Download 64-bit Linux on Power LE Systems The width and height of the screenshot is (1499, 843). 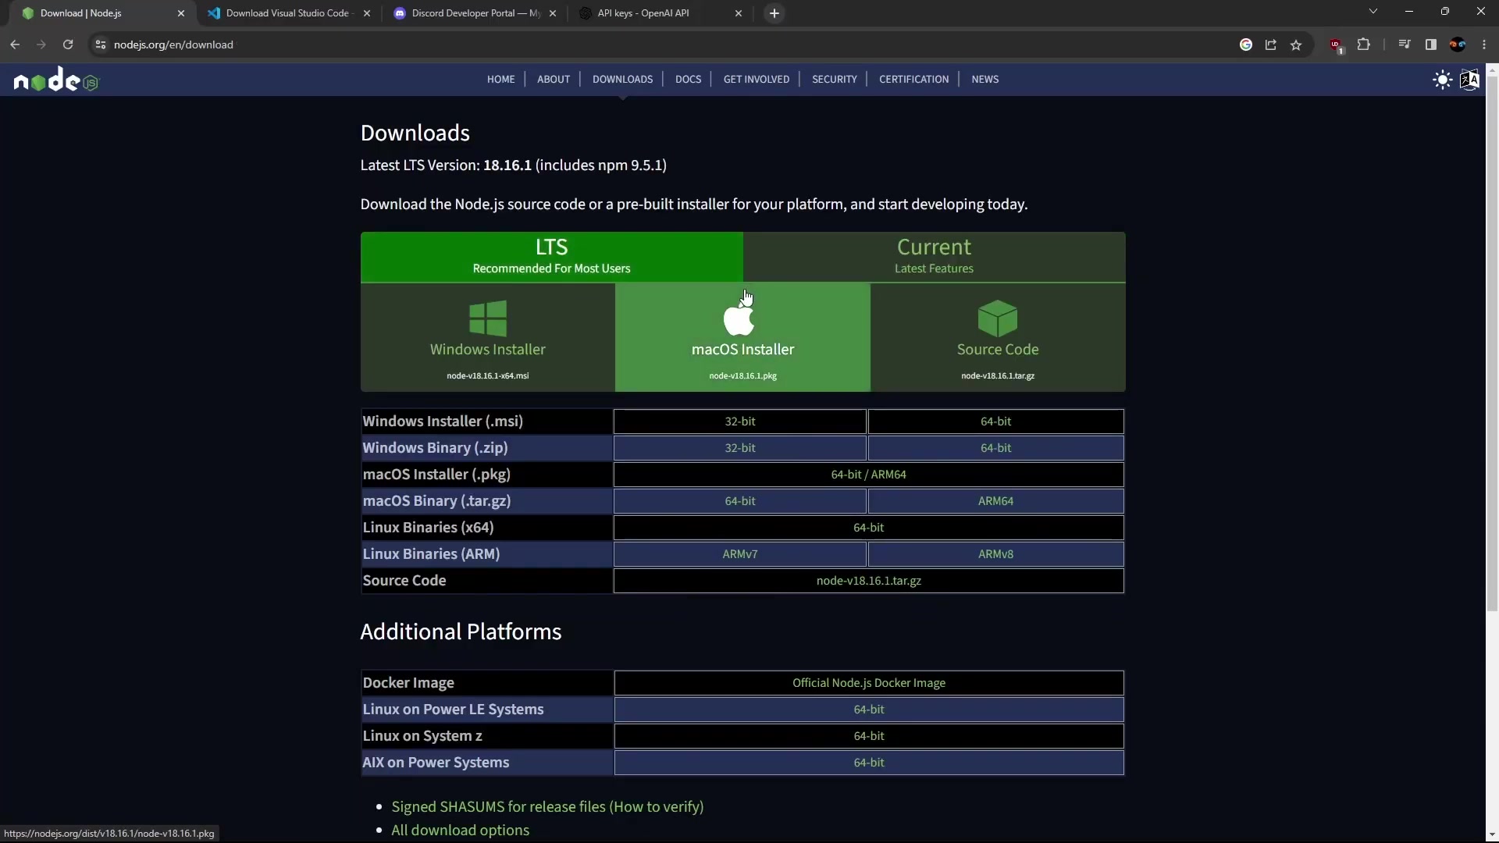[868, 710]
